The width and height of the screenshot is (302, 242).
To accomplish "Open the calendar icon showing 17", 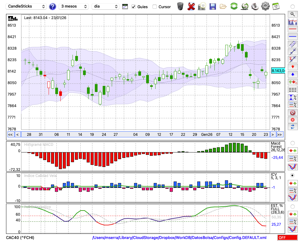I will click(x=276, y=6).
